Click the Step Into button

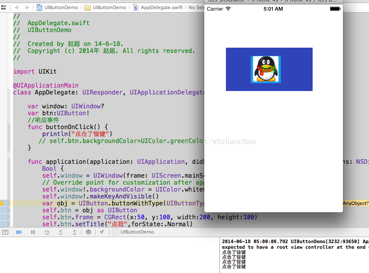[60, 232]
